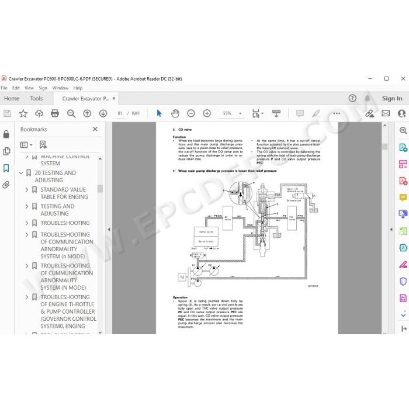Open the Edit menu
Screen dimensions: 409x409
coord(16,88)
